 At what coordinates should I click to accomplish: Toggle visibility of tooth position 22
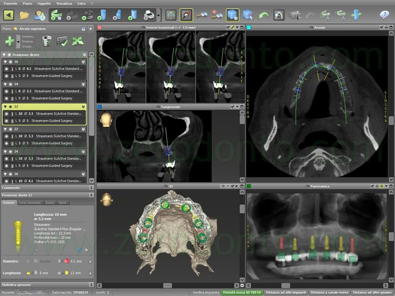pos(10,129)
